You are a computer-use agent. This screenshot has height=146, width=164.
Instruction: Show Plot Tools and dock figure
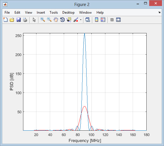(x=118, y=20)
